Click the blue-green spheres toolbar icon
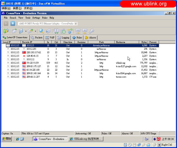The height and width of the screenshot is (148, 177). coord(70,31)
